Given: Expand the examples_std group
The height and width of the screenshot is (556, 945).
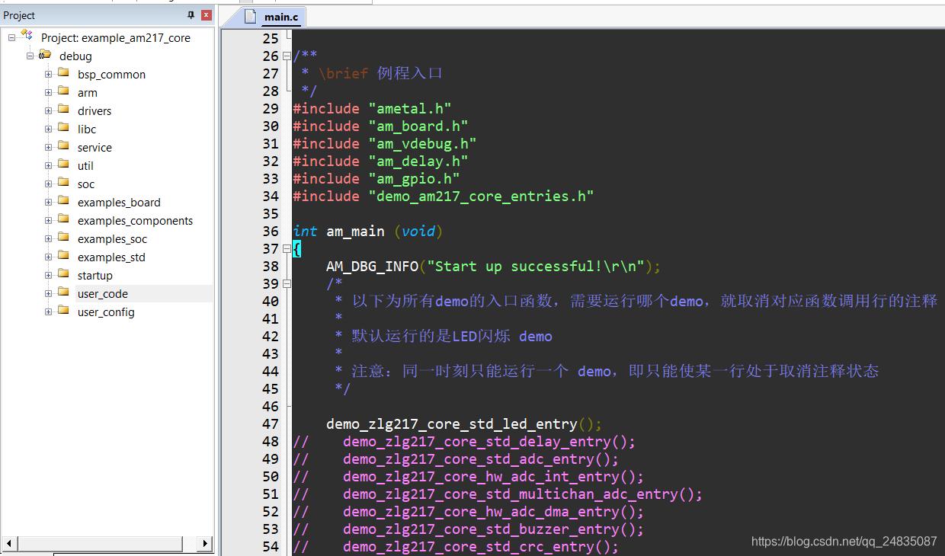Looking at the screenshot, I should point(48,257).
